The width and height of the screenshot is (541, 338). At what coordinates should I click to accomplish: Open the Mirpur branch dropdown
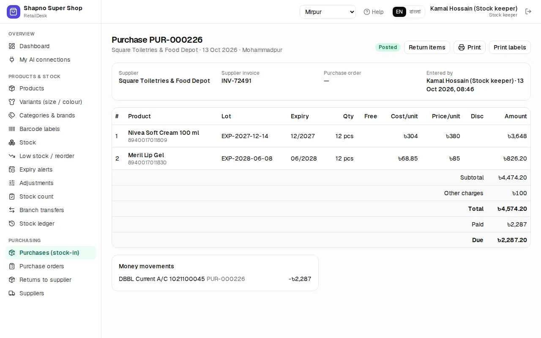click(328, 12)
